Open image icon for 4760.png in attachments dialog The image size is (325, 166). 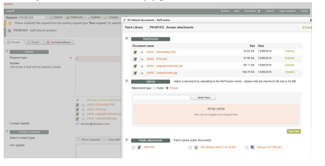click(x=135, y=59)
